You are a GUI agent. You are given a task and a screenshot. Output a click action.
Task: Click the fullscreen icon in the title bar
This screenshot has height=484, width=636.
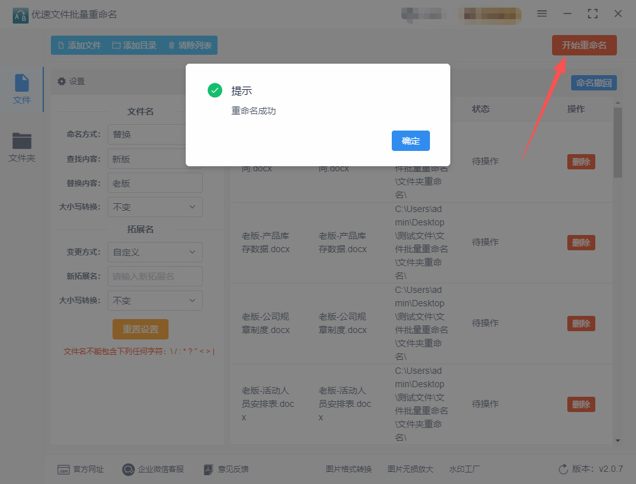[x=593, y=14]
